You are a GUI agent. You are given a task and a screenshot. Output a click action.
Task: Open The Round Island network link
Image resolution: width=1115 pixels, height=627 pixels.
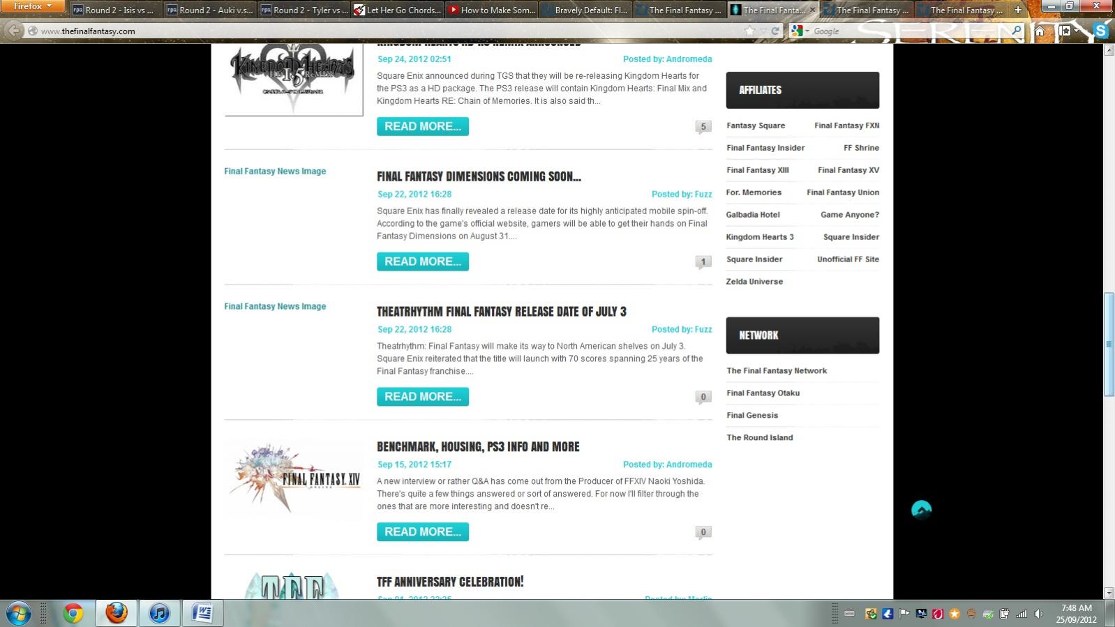click(760, 438)
